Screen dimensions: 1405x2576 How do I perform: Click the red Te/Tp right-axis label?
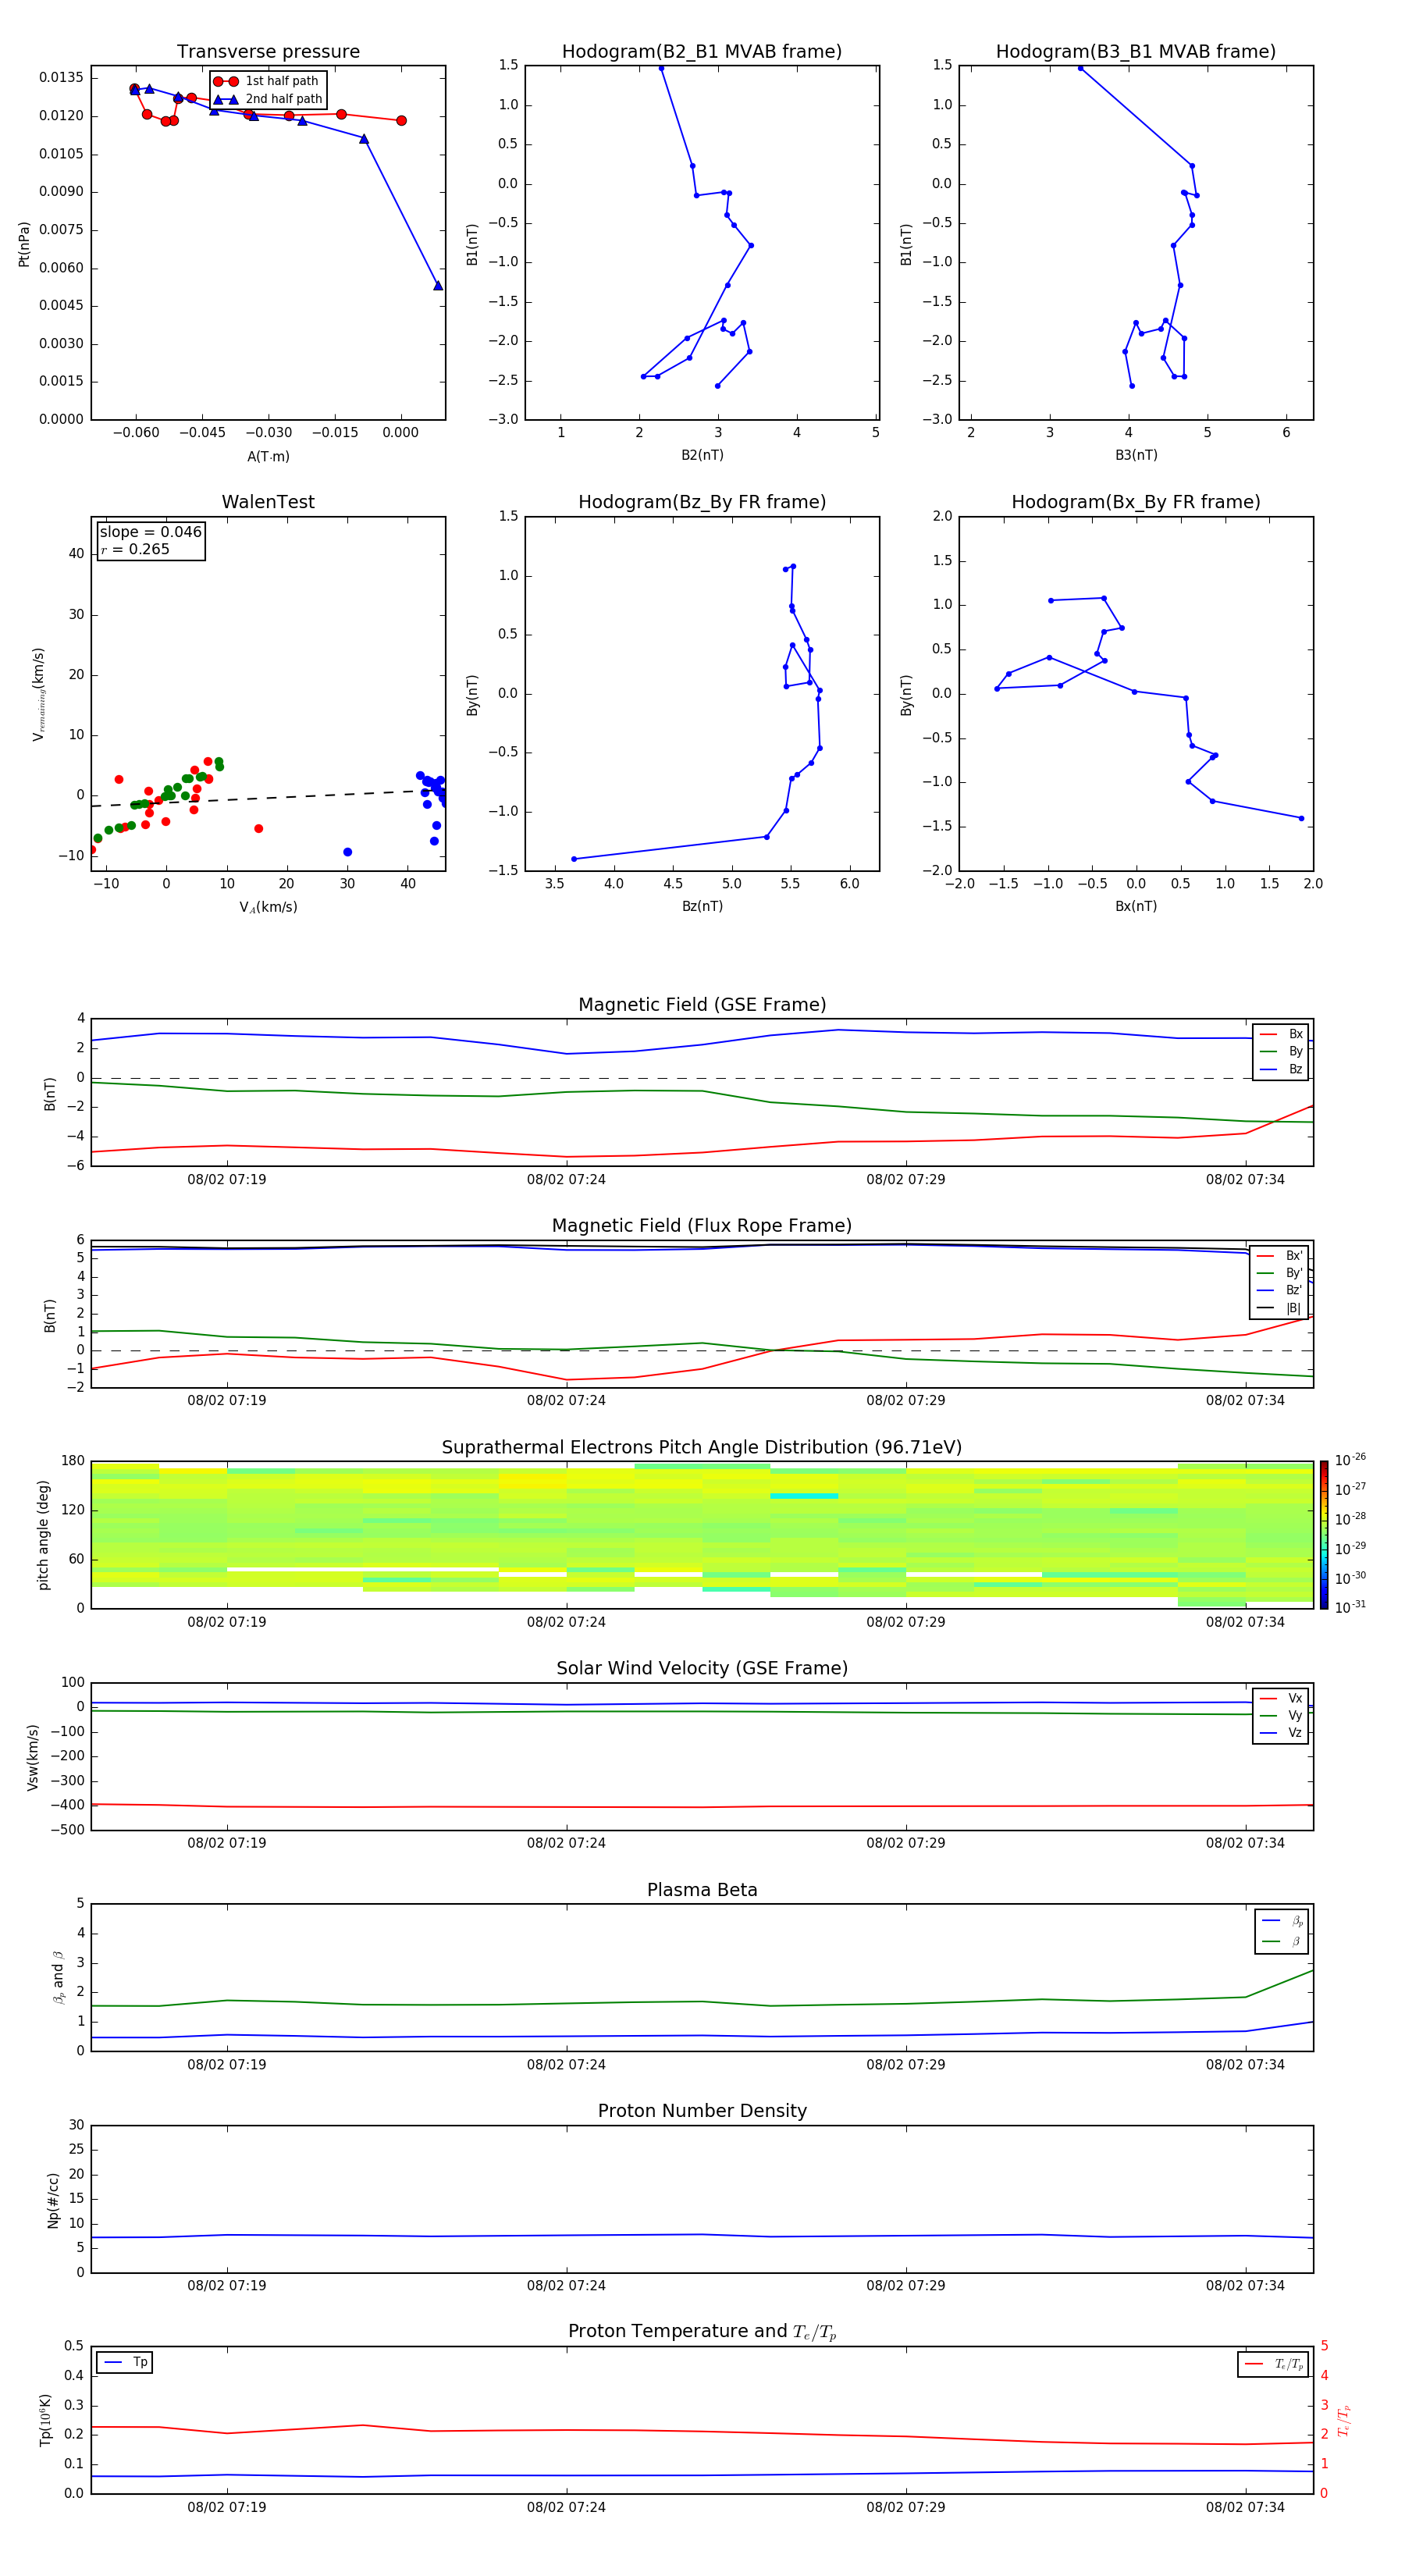(x=1344, y=2420)
